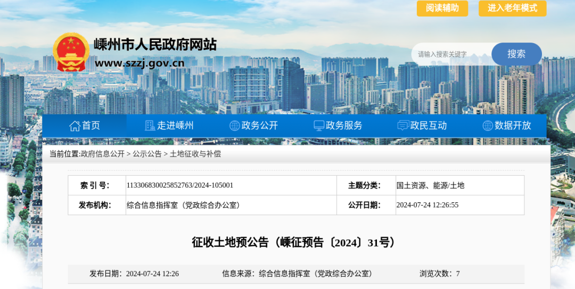The width and height of the screenshot is (575, 289).
Task: Click the national emblem logo
Action: click(x=71, y=52)
